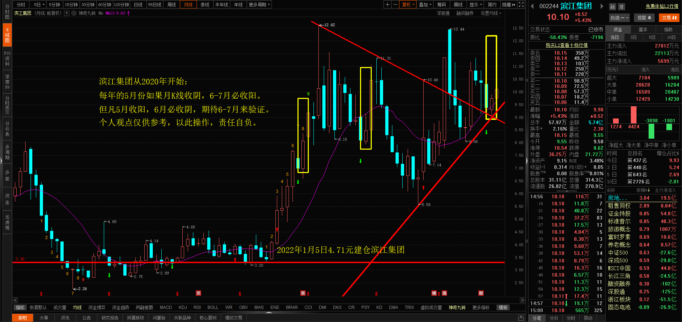Click the 财 marker on the timeline
This screenshot has height=322, width=682.
tap(481, 293)
